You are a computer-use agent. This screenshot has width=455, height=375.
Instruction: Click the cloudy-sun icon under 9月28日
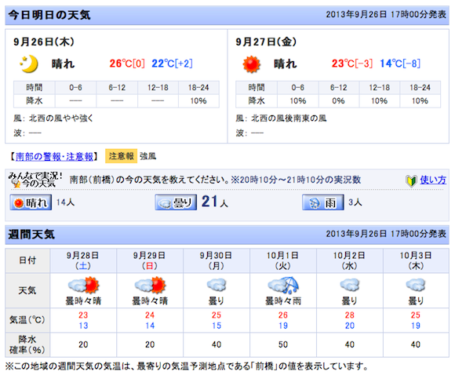point(84,285)
